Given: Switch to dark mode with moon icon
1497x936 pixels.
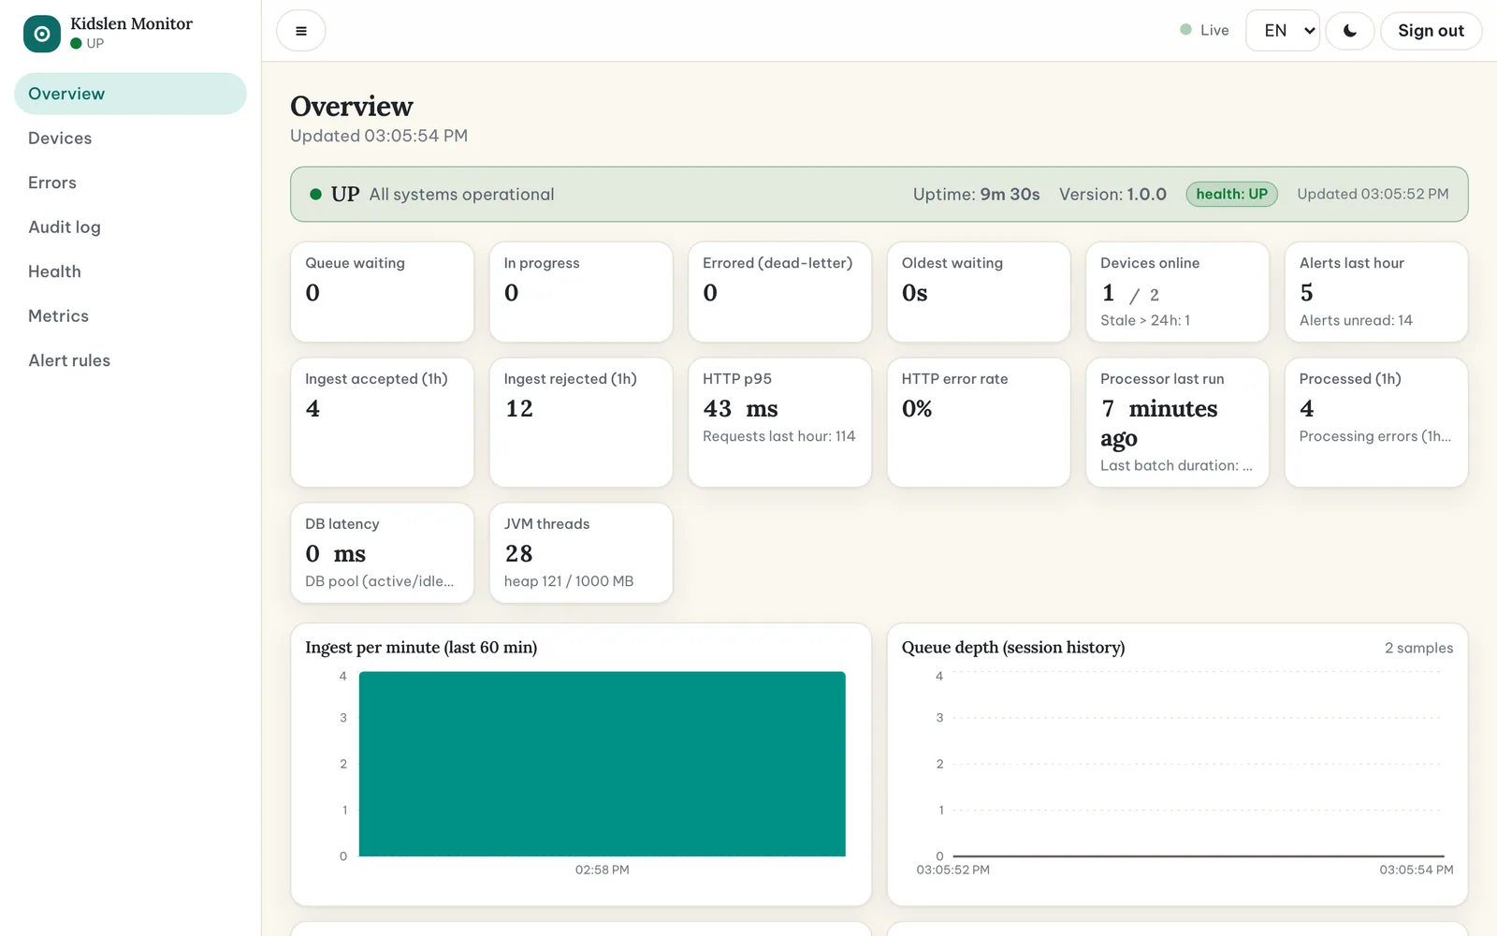Looking at the screenshot, I should (x=1350, y=31).
